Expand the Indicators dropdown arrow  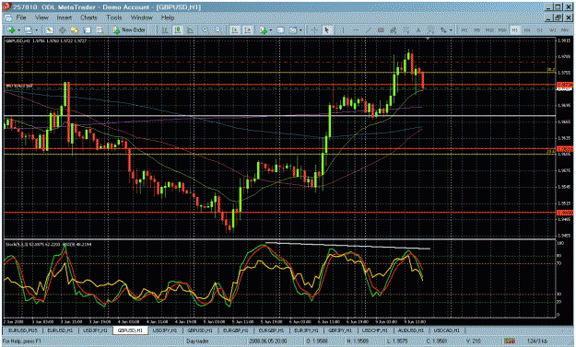tap(271, 30)
